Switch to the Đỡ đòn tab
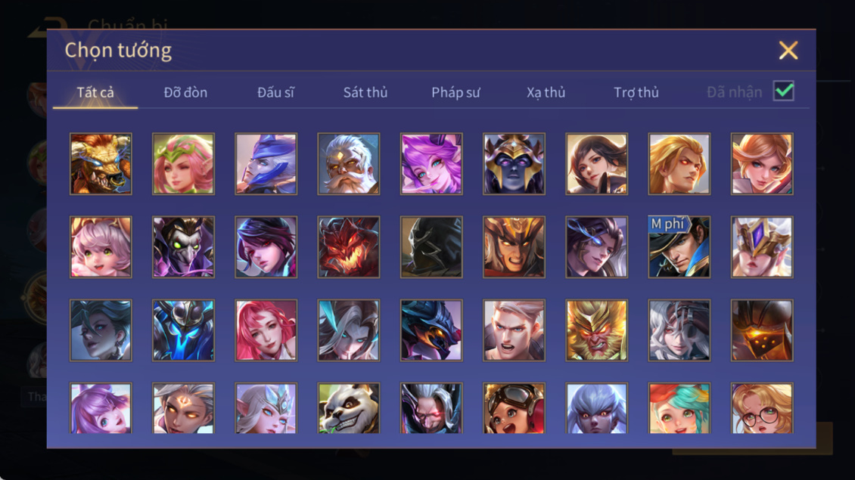 coord(185,92)
